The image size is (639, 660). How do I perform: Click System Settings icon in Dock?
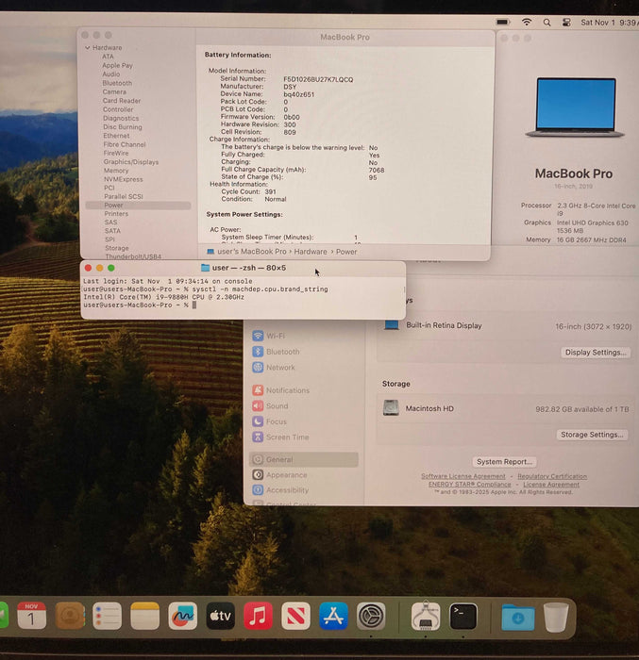tap(371, 616)
